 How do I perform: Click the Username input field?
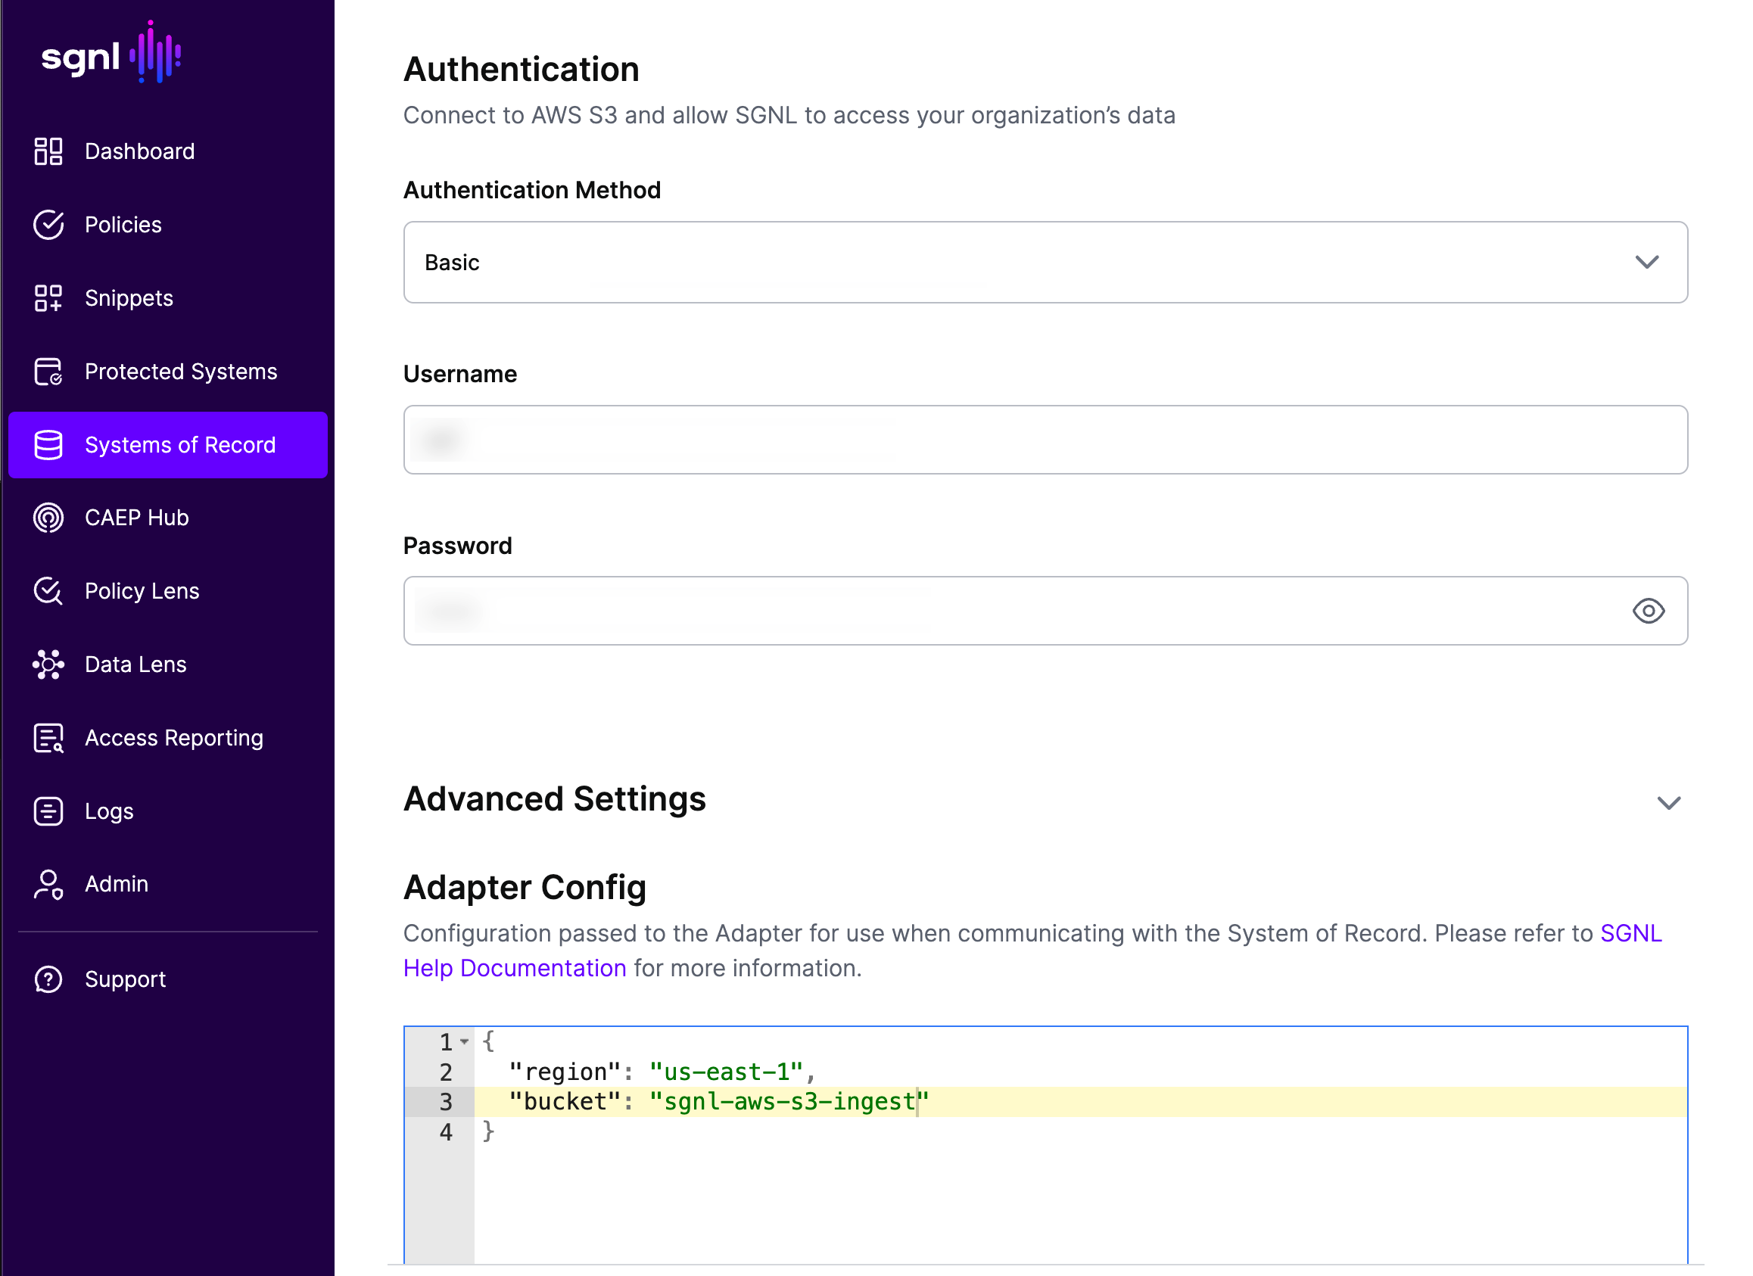pos(1045,438)
